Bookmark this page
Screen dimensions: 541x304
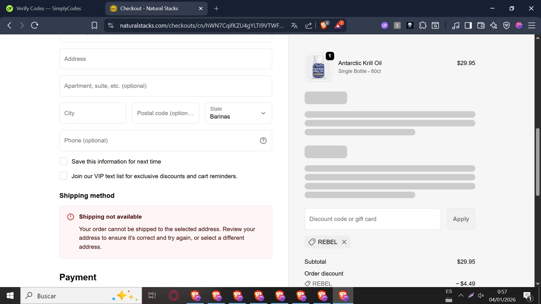[94, 25]
